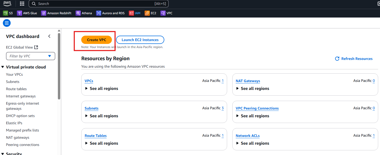Image resolution: width=380 pixels, height=155 pixels.
Task: Open the VPC Peering Connections link
Action: [257, 108]
